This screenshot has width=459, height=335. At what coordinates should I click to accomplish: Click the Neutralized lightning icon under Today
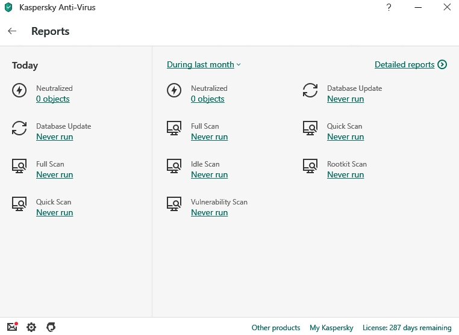click(x=19, y=90)
